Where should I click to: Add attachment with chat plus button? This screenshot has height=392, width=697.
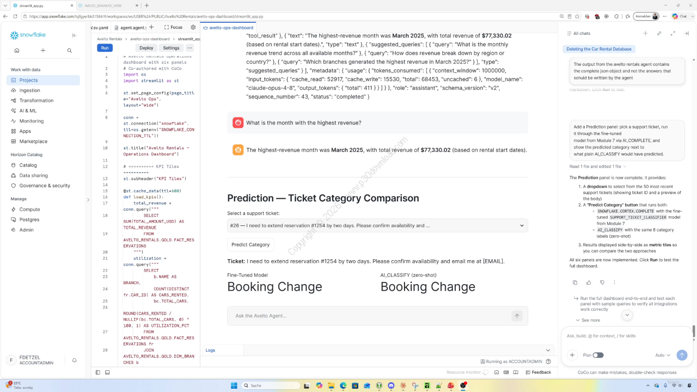[x=572, y=355]
